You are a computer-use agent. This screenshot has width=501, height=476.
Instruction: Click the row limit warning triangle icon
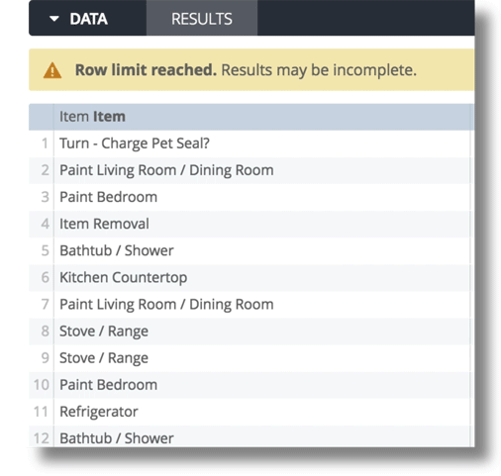click(52, 70)
